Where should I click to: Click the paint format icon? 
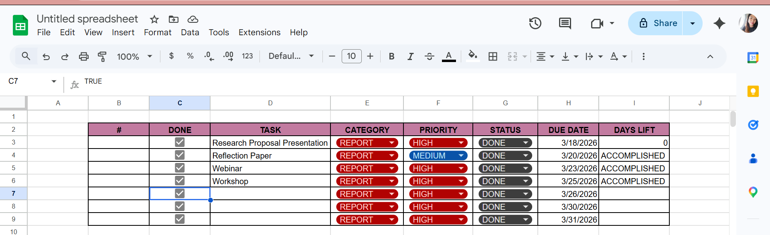click(102, 56)
